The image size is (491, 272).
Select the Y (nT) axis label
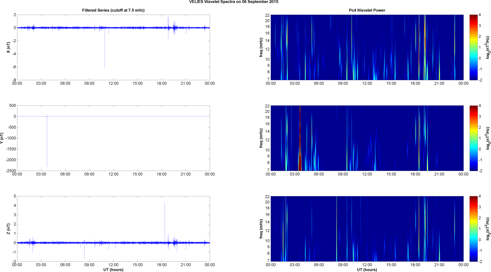point(2,138)
